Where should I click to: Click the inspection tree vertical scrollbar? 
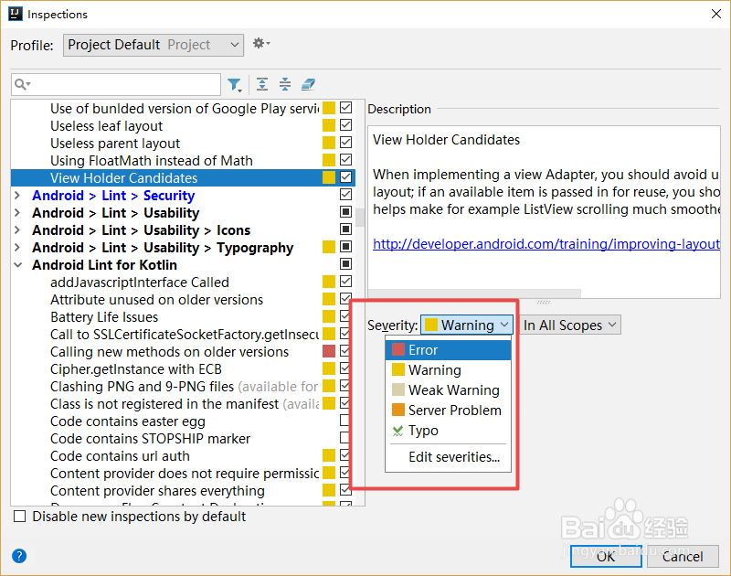pos(360,218)
